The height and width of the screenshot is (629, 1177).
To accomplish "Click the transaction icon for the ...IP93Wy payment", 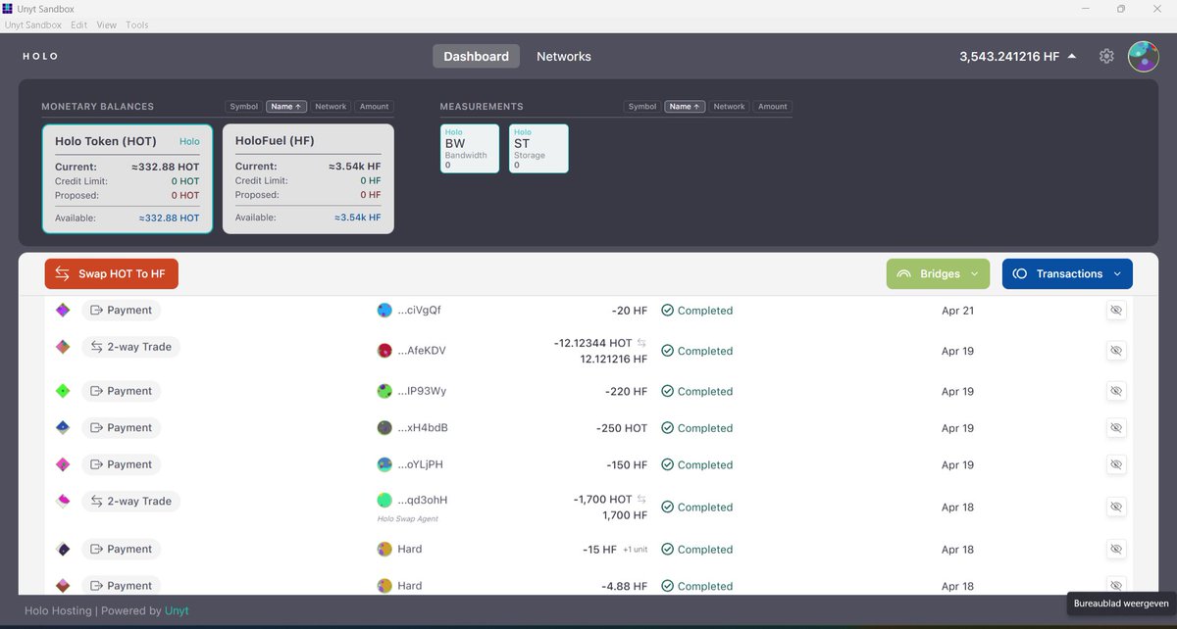I will pos(63,391).
